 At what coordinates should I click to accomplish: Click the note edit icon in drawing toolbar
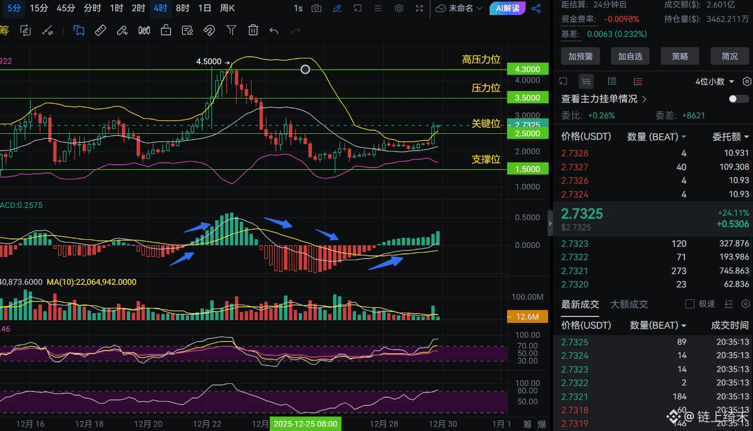(187, 31)
